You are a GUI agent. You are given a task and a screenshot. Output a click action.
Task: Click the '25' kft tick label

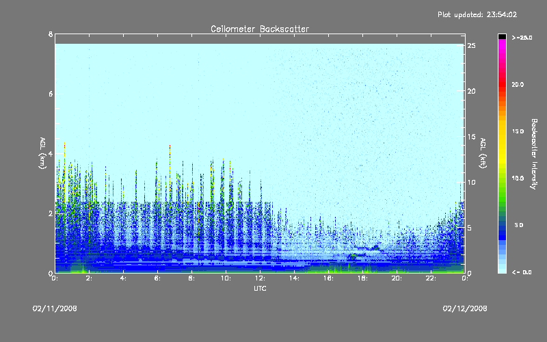tap(472, 46)
